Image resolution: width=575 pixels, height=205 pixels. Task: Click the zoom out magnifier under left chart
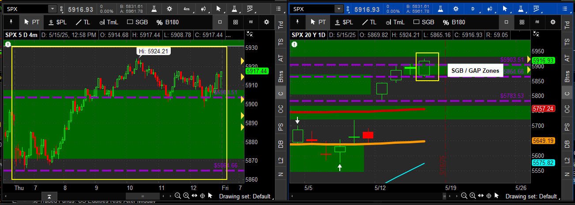click(x=177, y=196)
